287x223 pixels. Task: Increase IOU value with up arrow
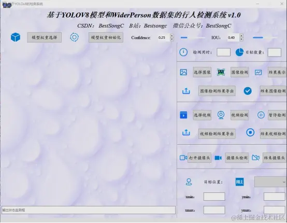[x=241, y=36]
